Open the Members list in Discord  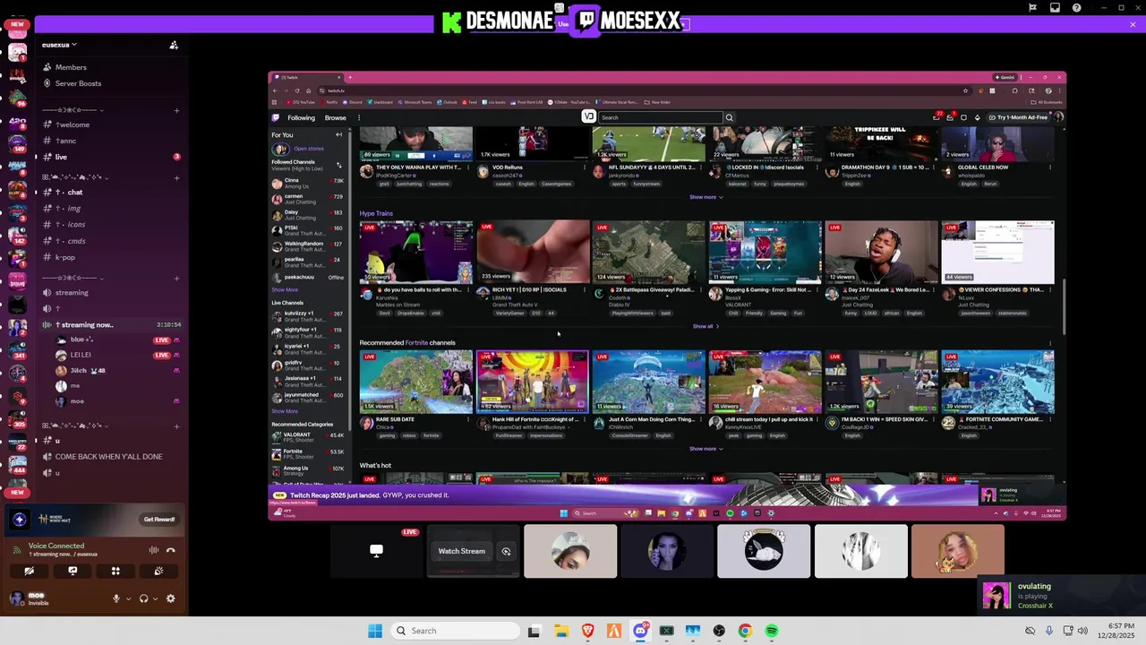[71, 67]
